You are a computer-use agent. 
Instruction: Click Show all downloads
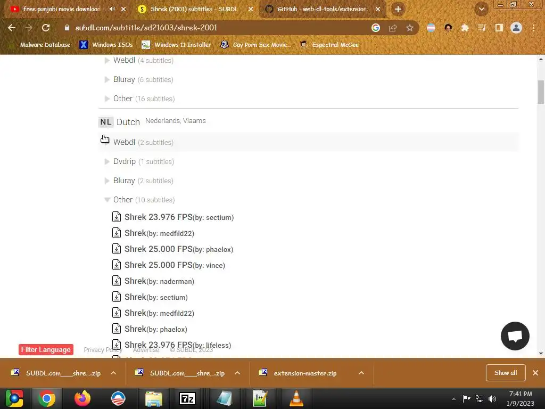click(506, 373)
